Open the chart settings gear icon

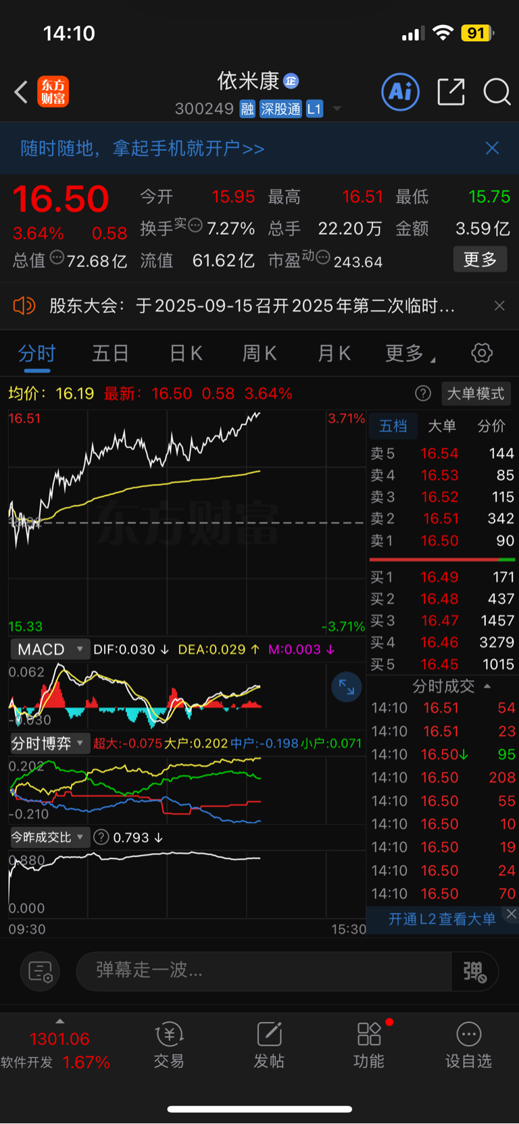click(482, 353)
